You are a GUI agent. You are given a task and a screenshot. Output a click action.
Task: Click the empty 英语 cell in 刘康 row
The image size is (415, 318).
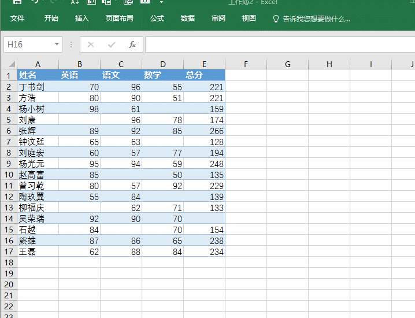[x=79, y=120]
